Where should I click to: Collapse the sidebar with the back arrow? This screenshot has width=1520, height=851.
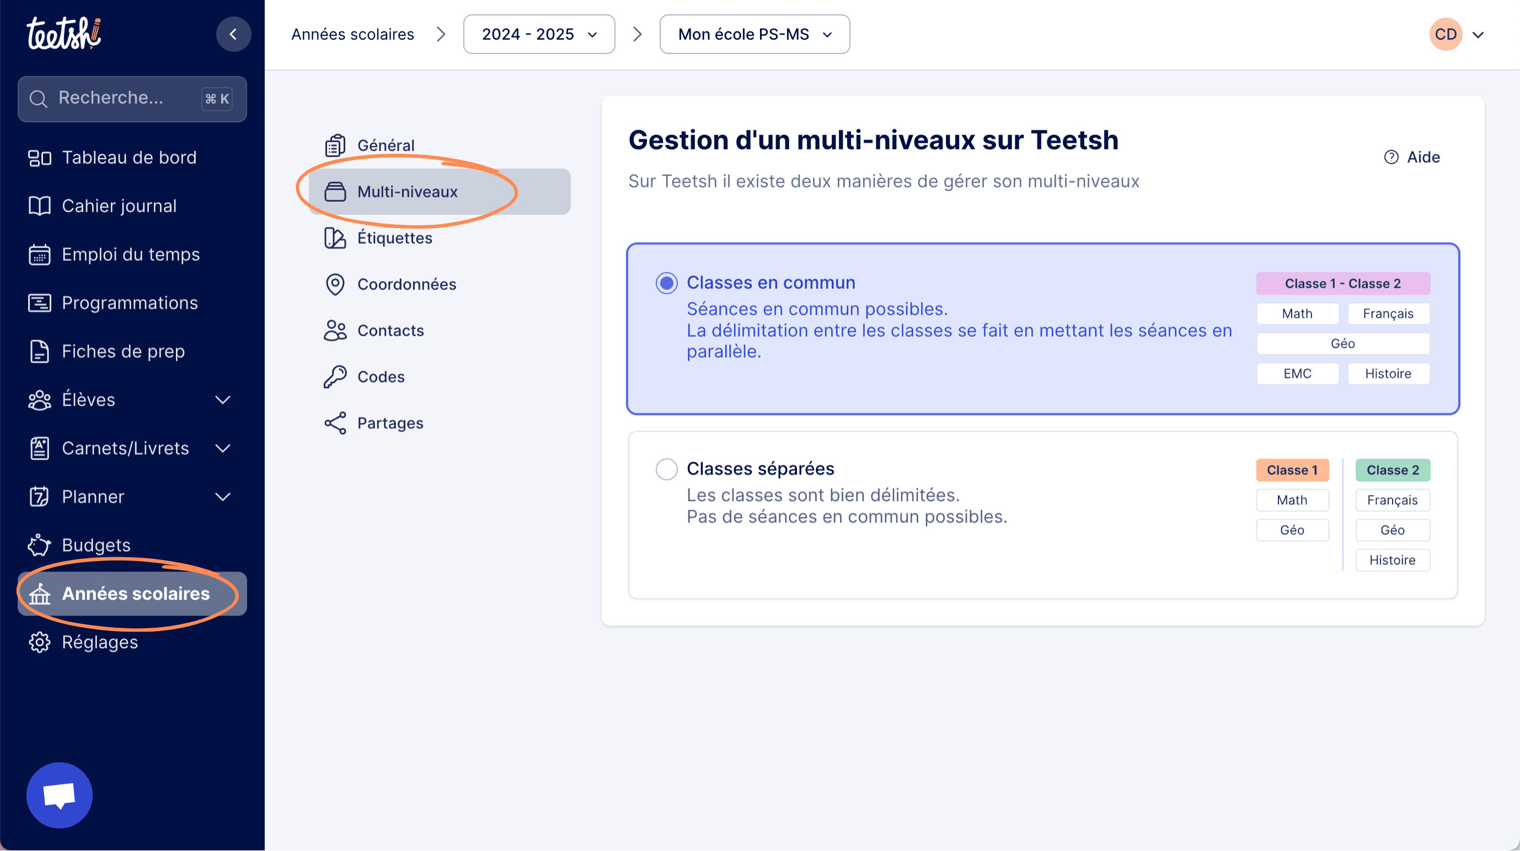tap(233, 34)
